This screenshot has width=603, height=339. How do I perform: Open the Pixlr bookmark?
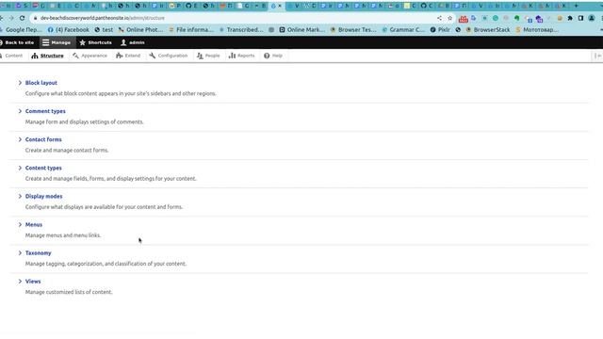pos(440,29)
